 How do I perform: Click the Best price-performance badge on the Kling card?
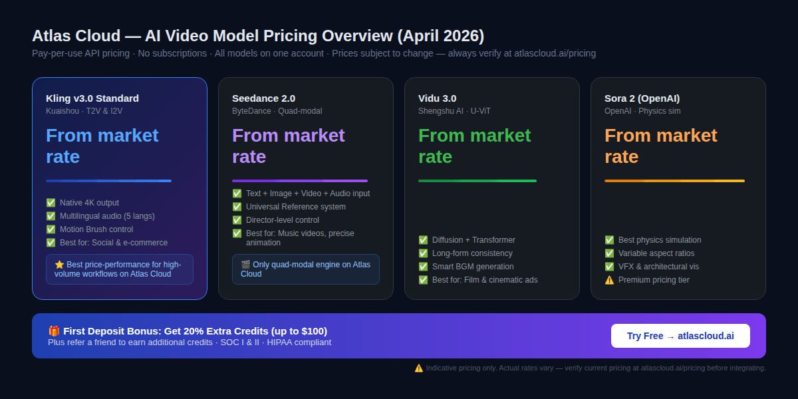pos(120,269)
